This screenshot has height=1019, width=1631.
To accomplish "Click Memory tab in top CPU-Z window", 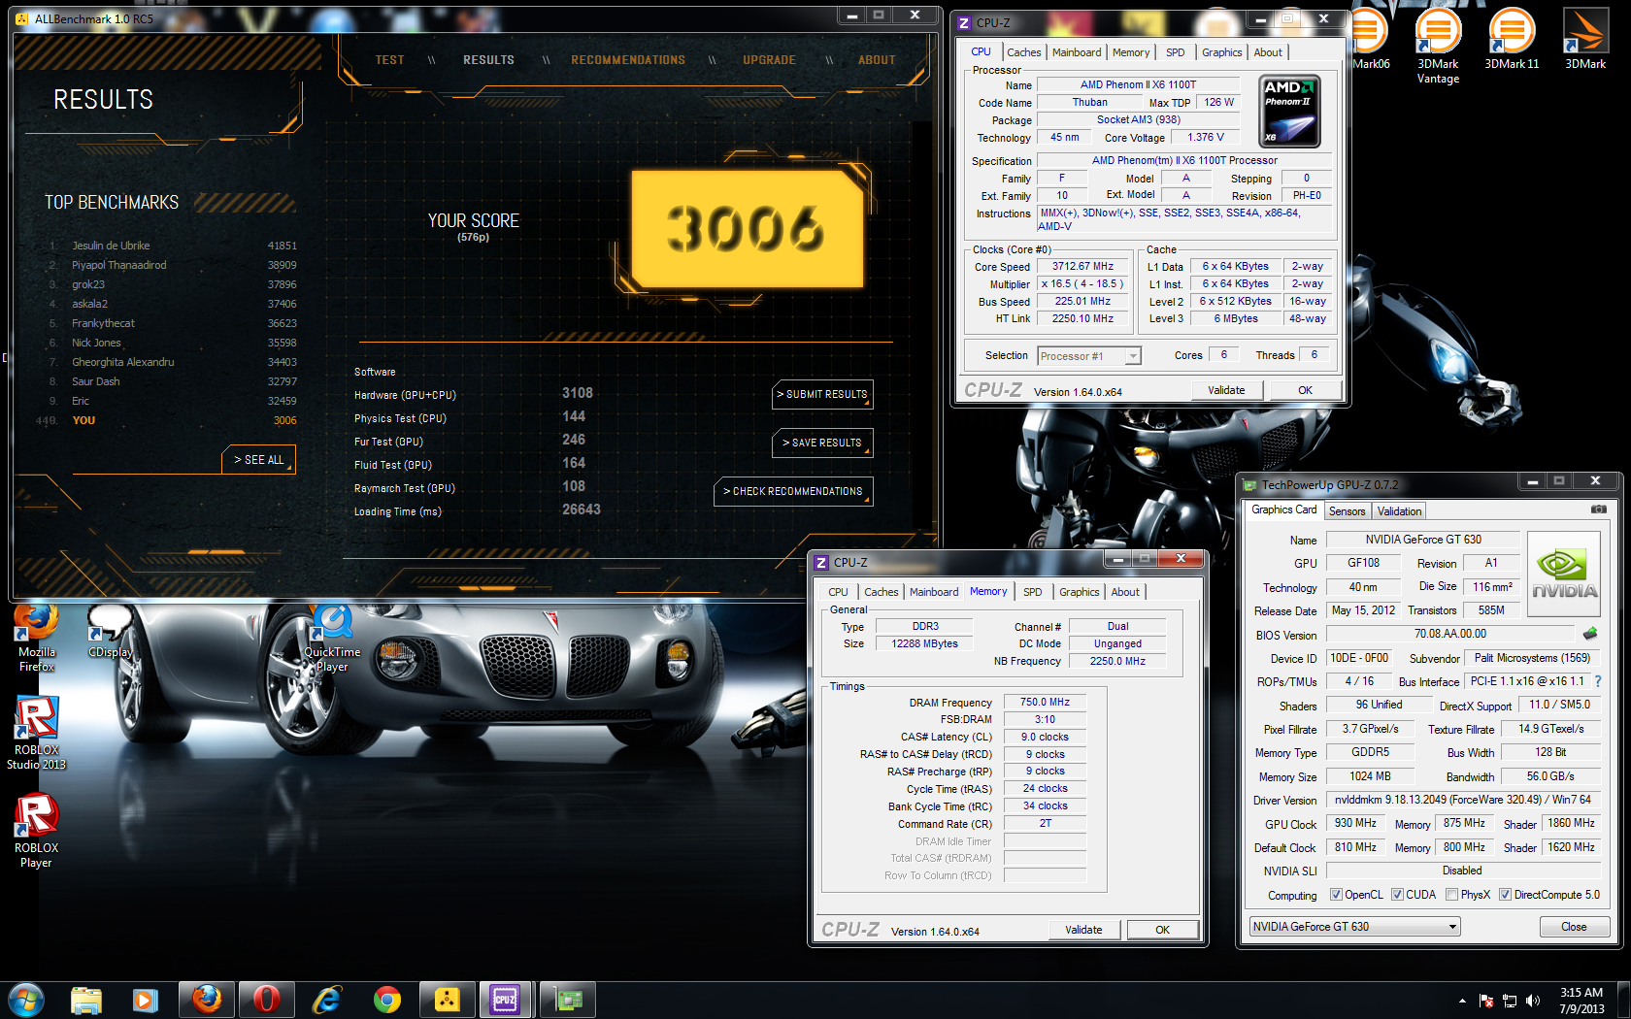I will tap(1131, 52).
